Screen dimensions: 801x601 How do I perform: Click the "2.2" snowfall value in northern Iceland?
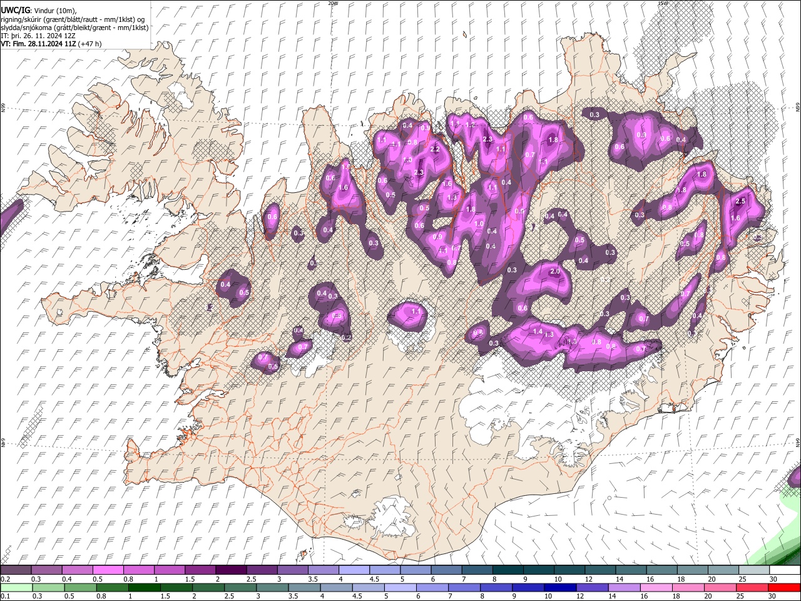click(x=436, y=150)
